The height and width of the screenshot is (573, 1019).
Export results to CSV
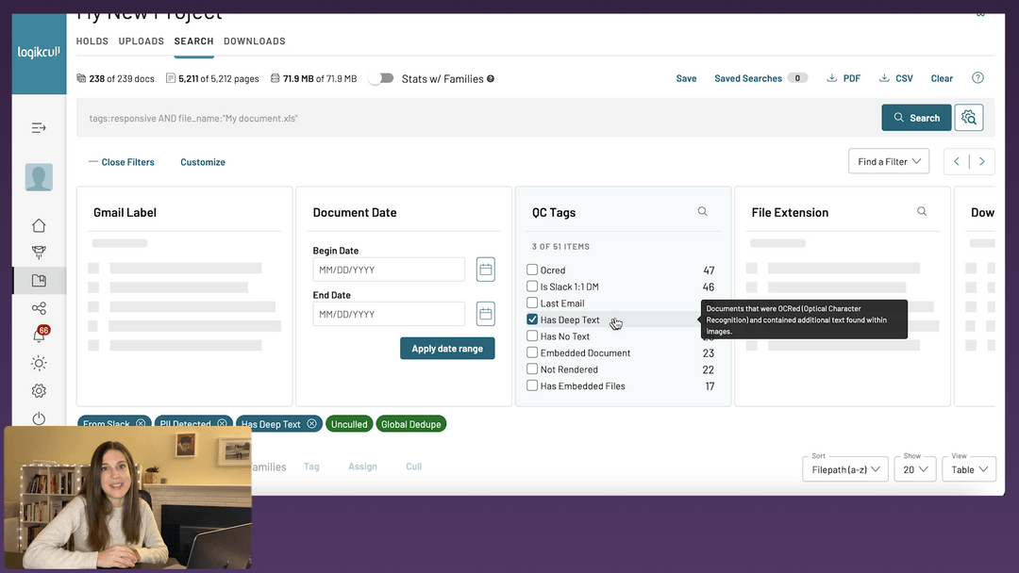(895, 78)
